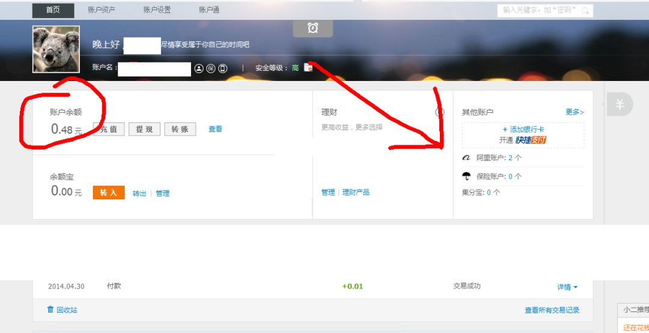Screen dimensions: 649x333
Task: Click the 转账 transfer button
Action: pos(180,129)
